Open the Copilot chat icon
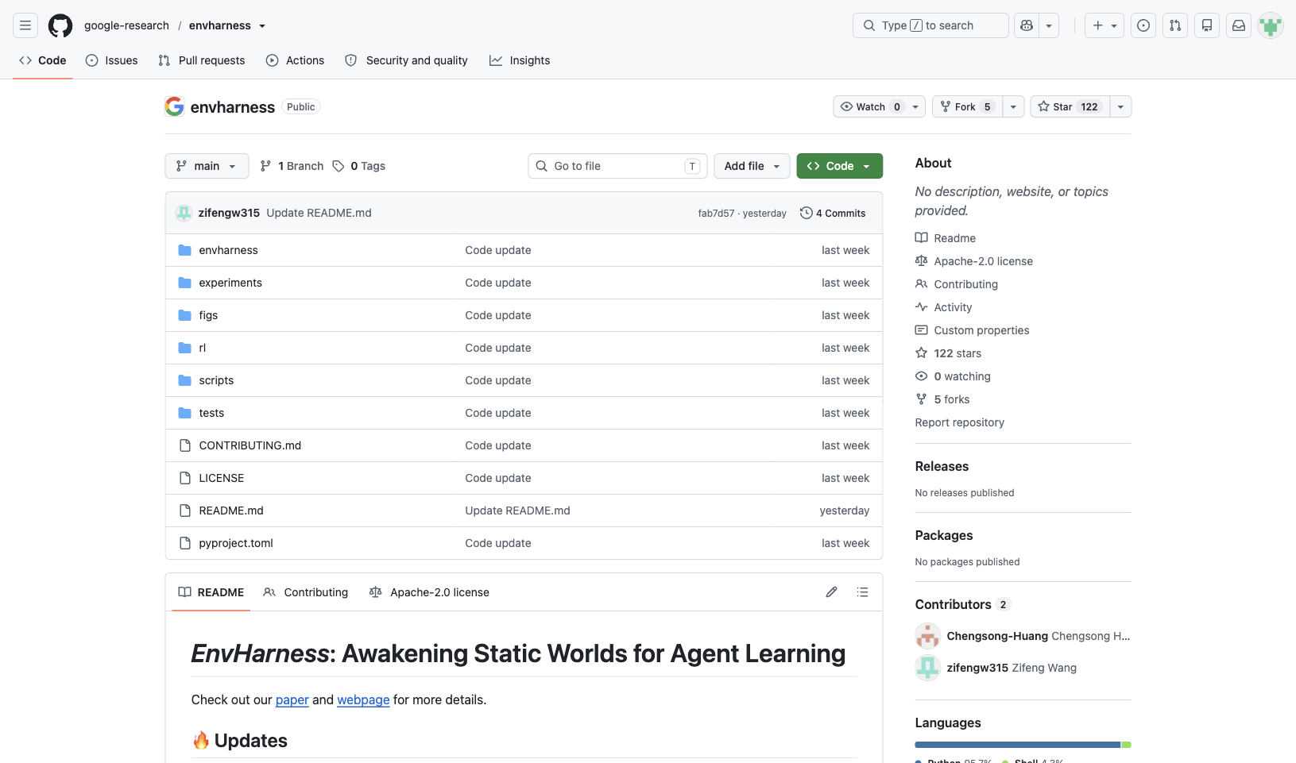The height and width of the screenshot is (763, 1296). [x=1027, y=25]
